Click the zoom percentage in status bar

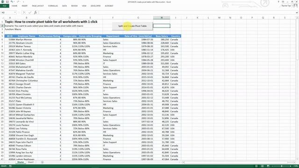[296, 166]
